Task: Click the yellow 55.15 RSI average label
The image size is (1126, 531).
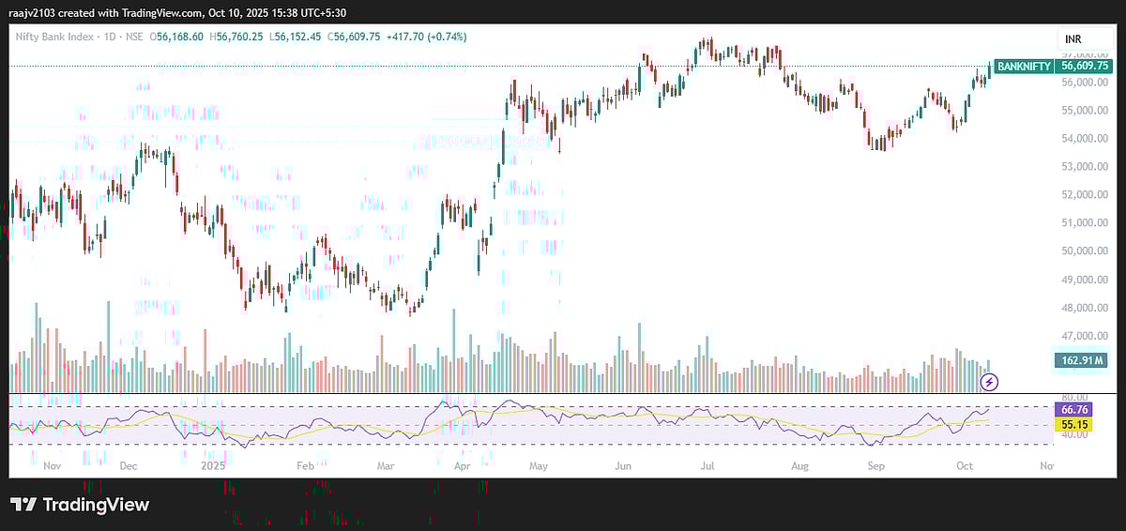Action: tap(1073, 425)
